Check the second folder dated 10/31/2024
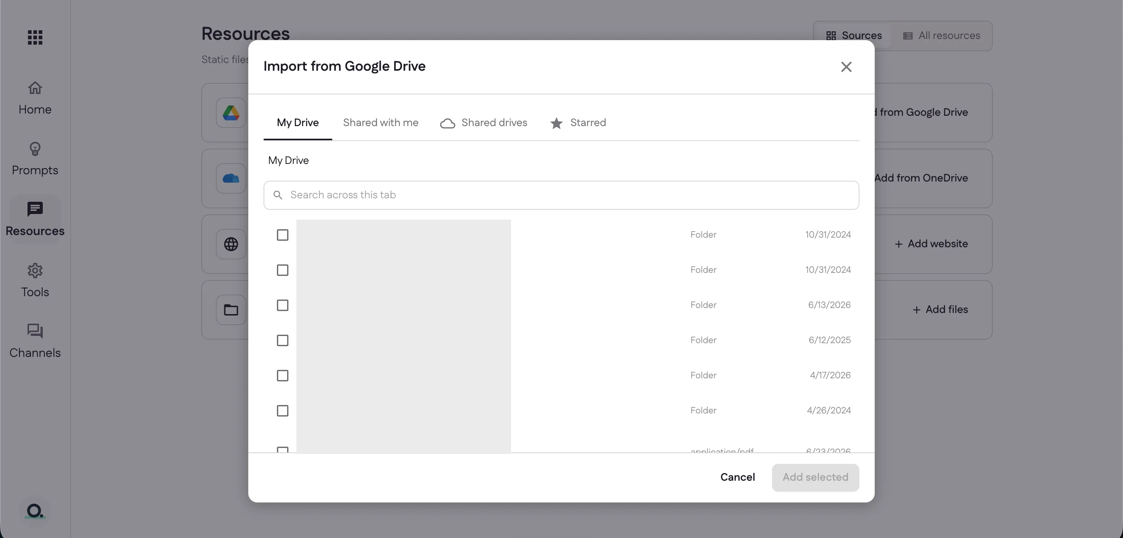The width and height of the screenshot is (1123, 538). click(x=283, y=270)
